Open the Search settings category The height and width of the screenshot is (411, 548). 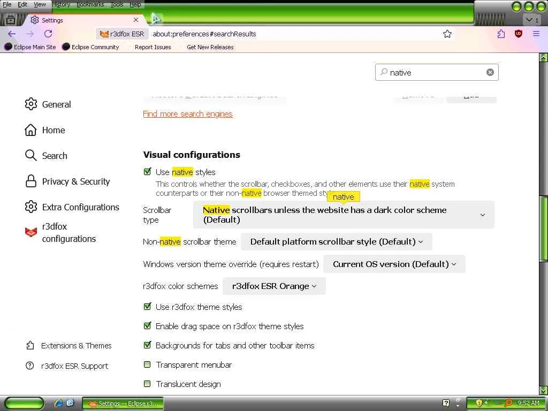point(46,156)
